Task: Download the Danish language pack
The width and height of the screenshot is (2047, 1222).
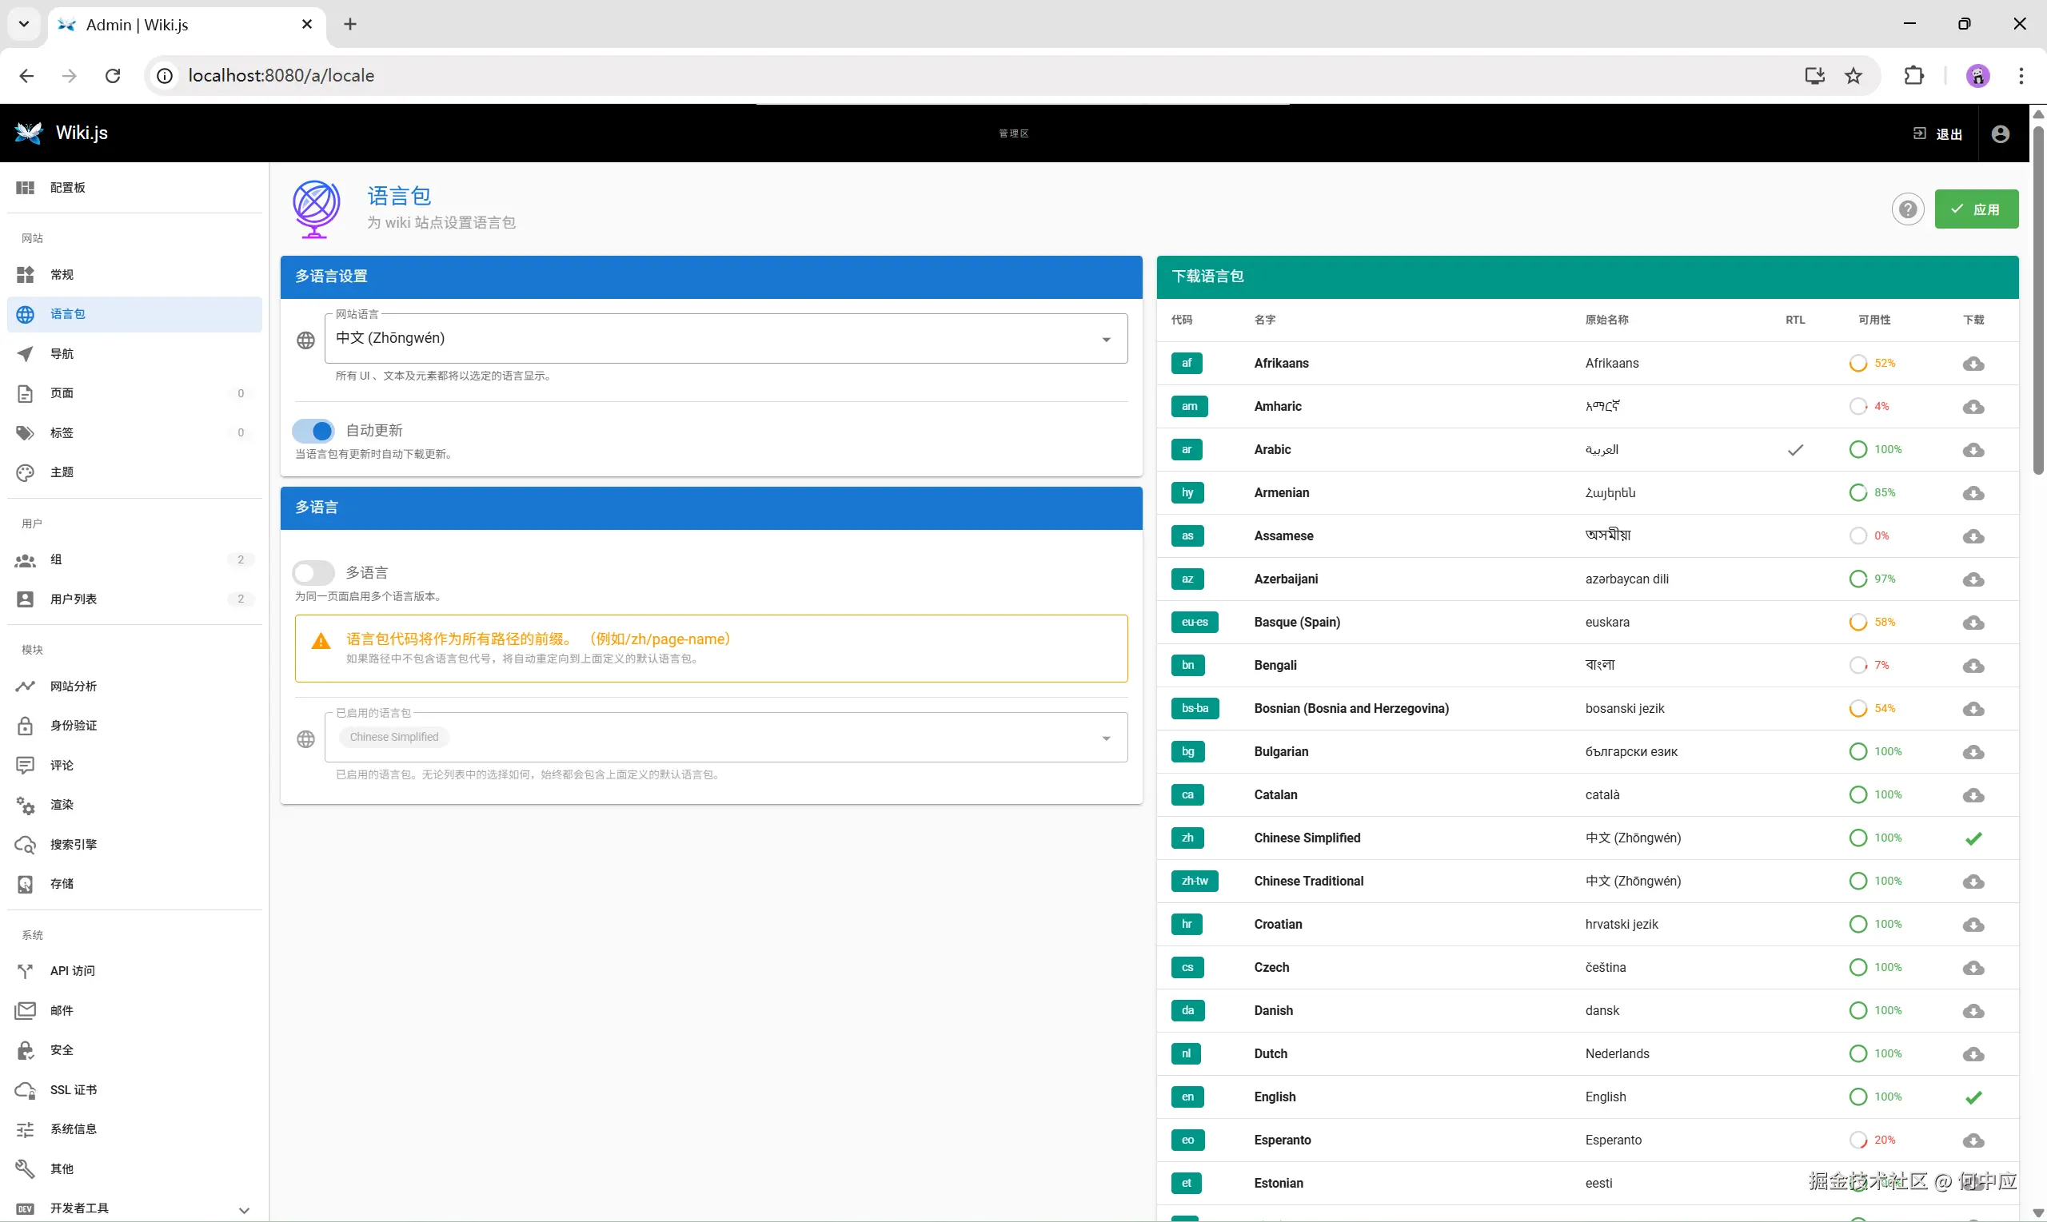Action: [1973, 1011]
